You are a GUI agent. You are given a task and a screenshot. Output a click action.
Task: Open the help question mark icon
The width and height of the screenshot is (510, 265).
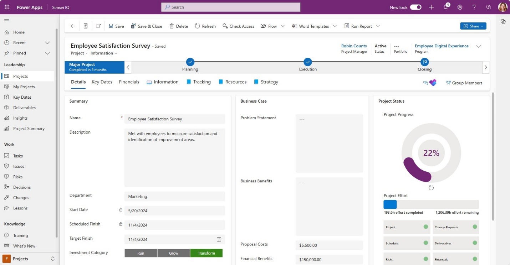point(474,7)
